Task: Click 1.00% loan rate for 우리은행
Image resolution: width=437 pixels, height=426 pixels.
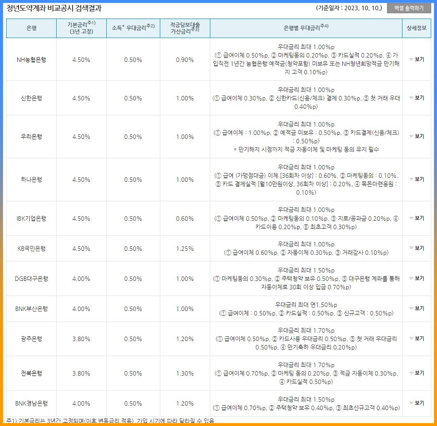Action: coord(185,136)
